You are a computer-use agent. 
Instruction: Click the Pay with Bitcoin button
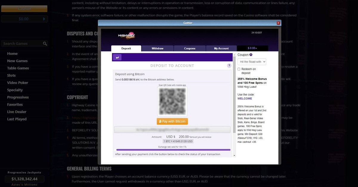click(x=172, y=121)
